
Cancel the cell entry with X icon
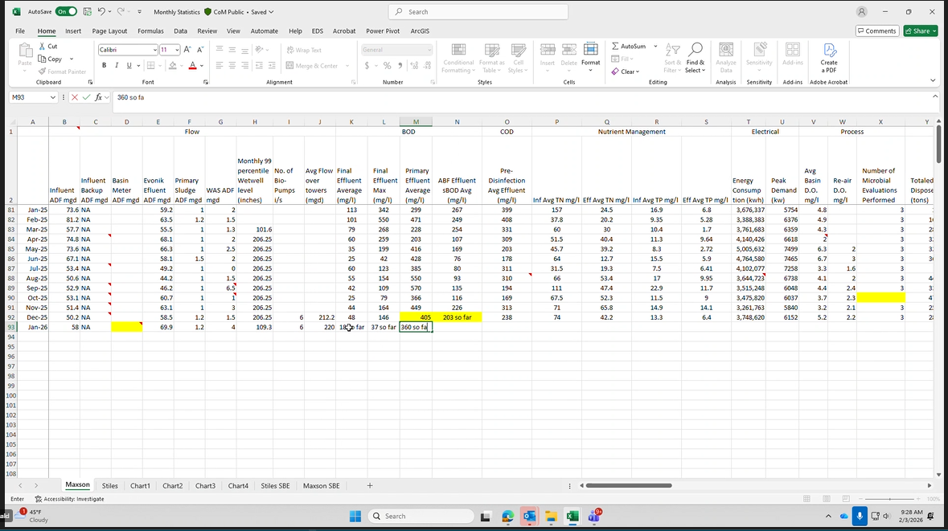pos(76,97)
